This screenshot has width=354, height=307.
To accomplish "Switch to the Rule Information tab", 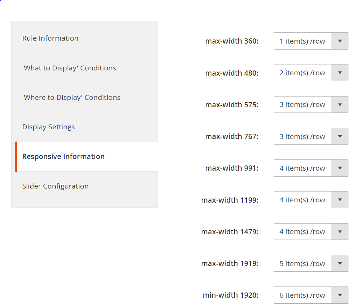I will (50, 38).
